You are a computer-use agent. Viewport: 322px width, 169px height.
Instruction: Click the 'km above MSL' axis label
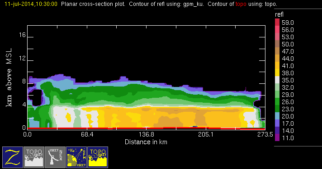pos(9,78)
